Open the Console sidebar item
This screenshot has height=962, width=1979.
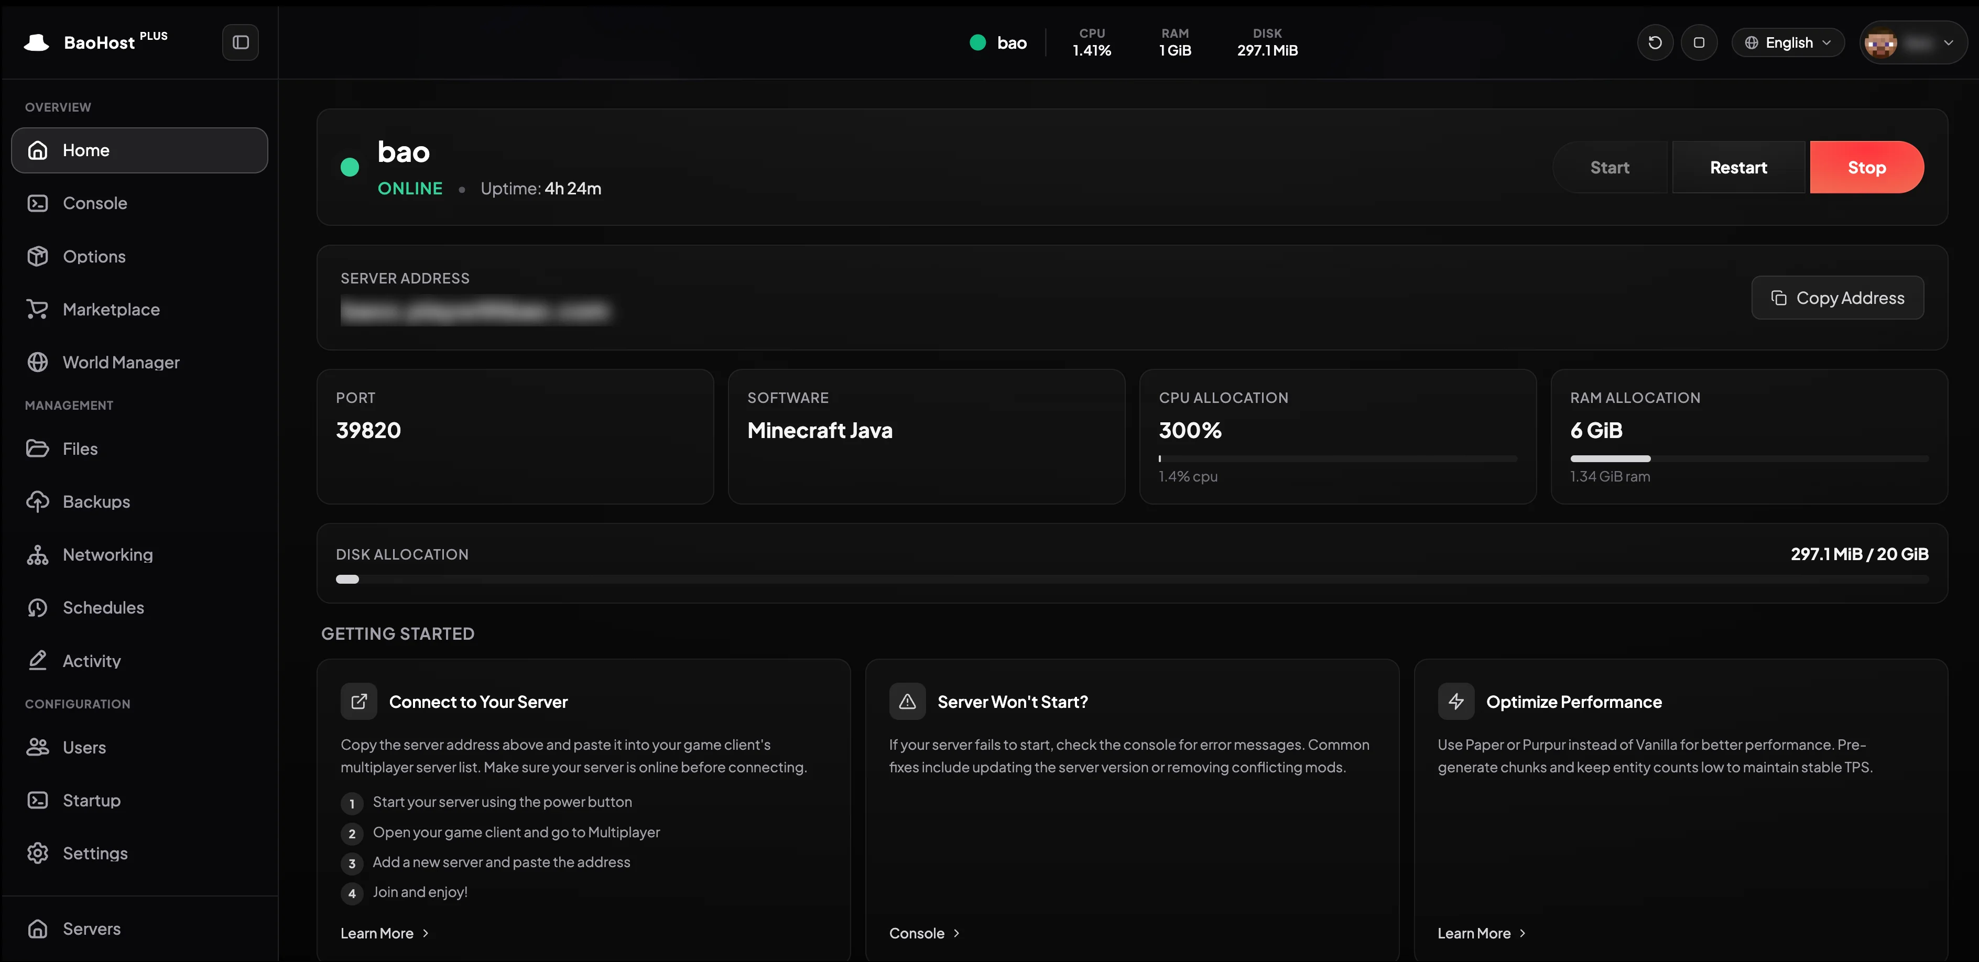[139, 203]
